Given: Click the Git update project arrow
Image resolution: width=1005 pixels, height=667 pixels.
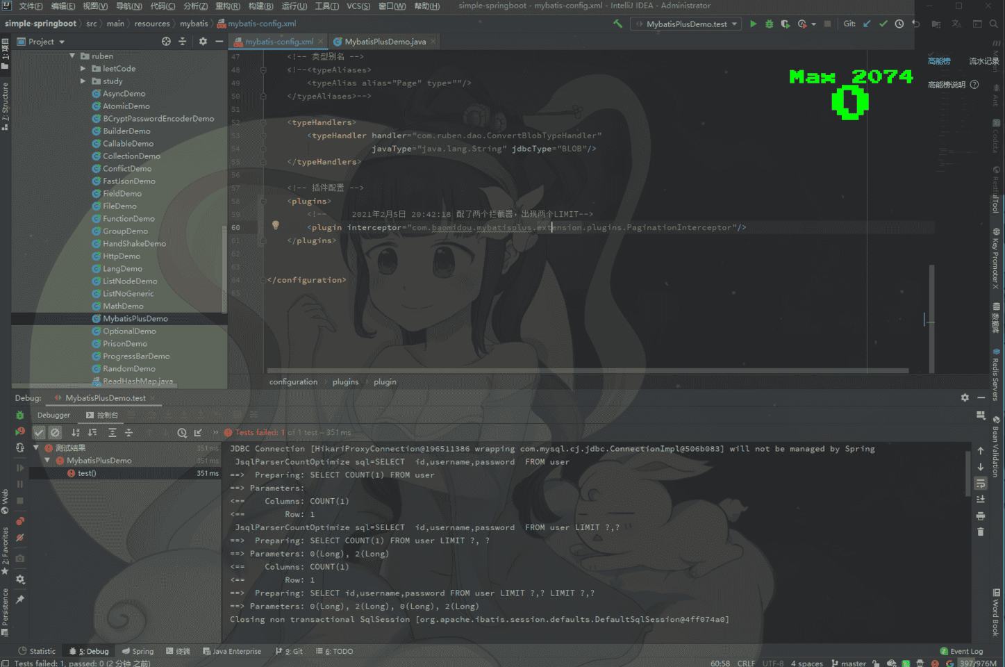Looking at the screenshot, I should coord(867,24).
